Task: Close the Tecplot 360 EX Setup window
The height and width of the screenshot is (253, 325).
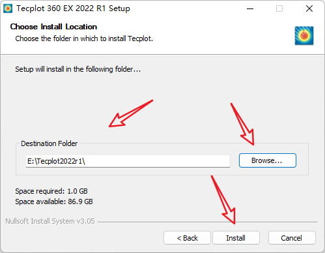Action: point(309,8)
